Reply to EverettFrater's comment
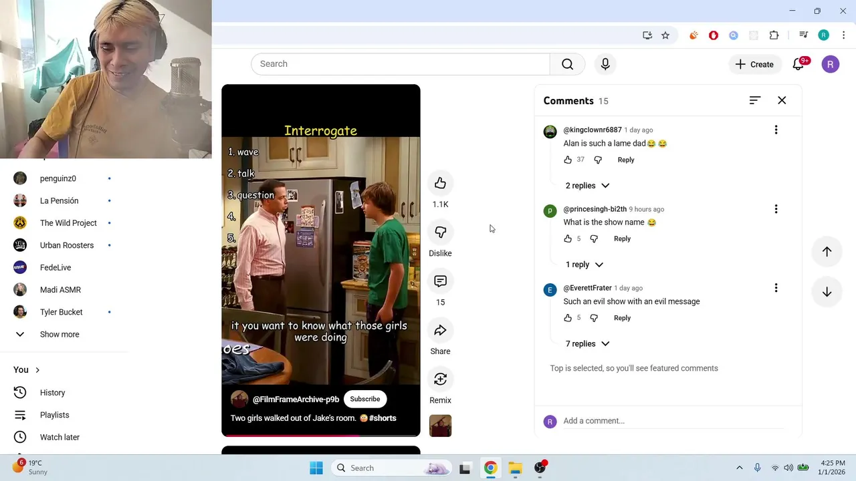Screen dimensions: 856x481 (622, 318)
